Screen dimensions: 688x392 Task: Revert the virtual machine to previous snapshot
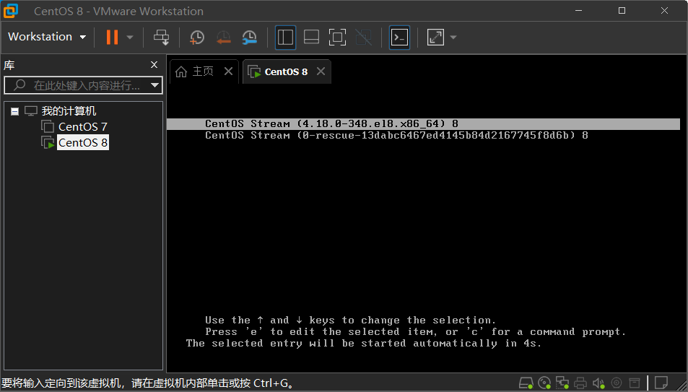[223, 38]
